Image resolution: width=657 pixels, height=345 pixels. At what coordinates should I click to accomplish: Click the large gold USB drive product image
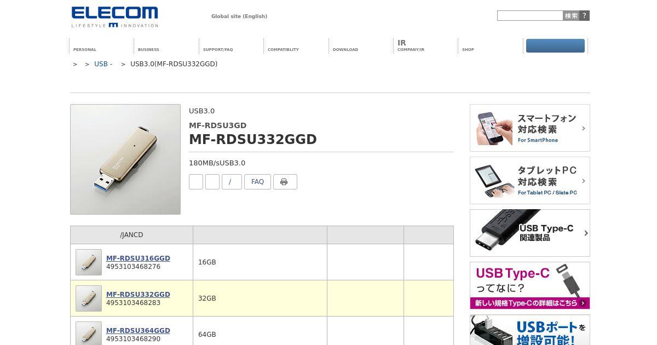pyautogui.click(x=125, y=159)
